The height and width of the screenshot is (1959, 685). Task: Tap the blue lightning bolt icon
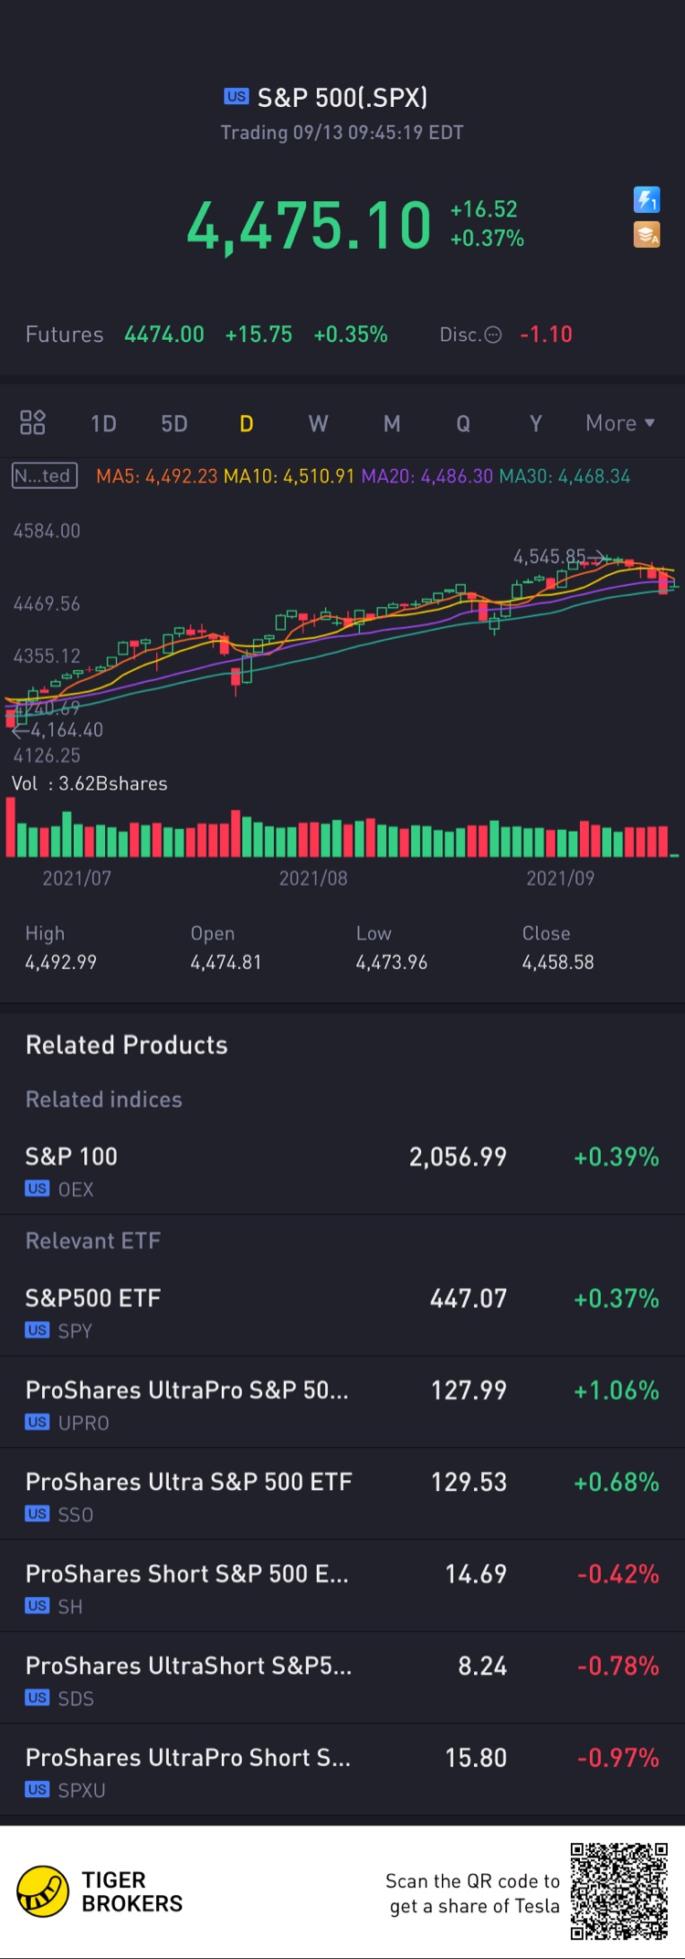[x=647, y=199]
